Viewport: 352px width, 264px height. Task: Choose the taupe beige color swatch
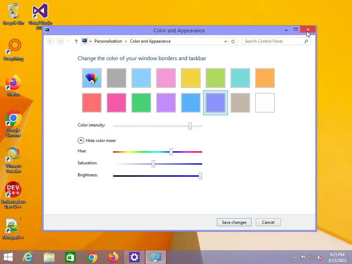(240, 102)
